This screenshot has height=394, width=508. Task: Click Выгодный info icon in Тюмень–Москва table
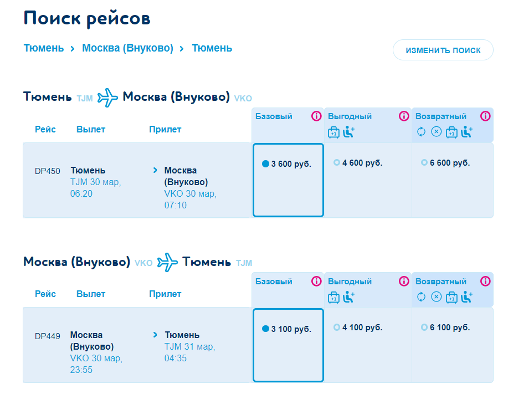pos(404,116)
